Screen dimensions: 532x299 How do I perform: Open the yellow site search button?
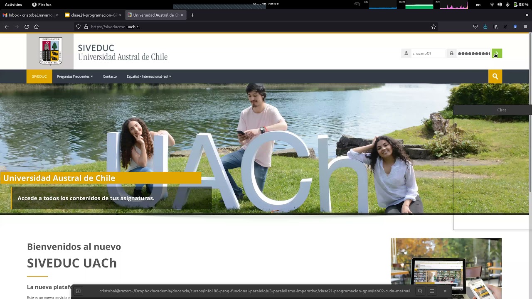point(495,76)
